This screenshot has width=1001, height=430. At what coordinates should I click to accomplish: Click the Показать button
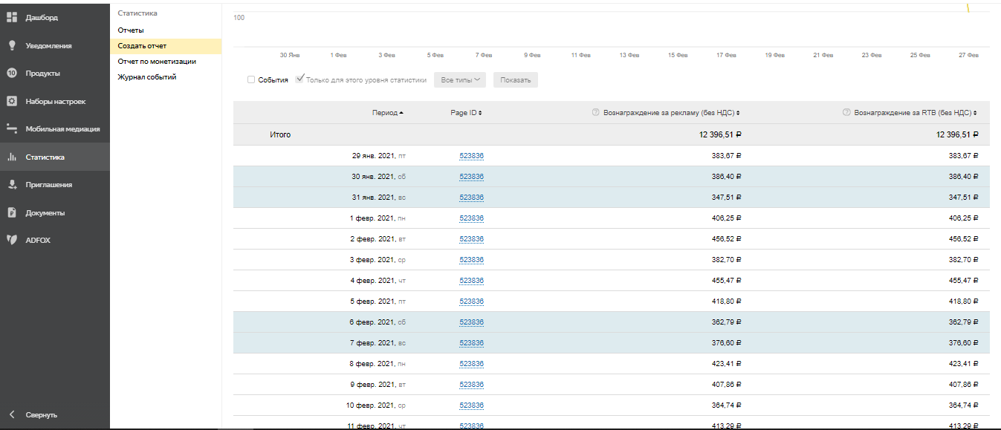pos(515,79)
